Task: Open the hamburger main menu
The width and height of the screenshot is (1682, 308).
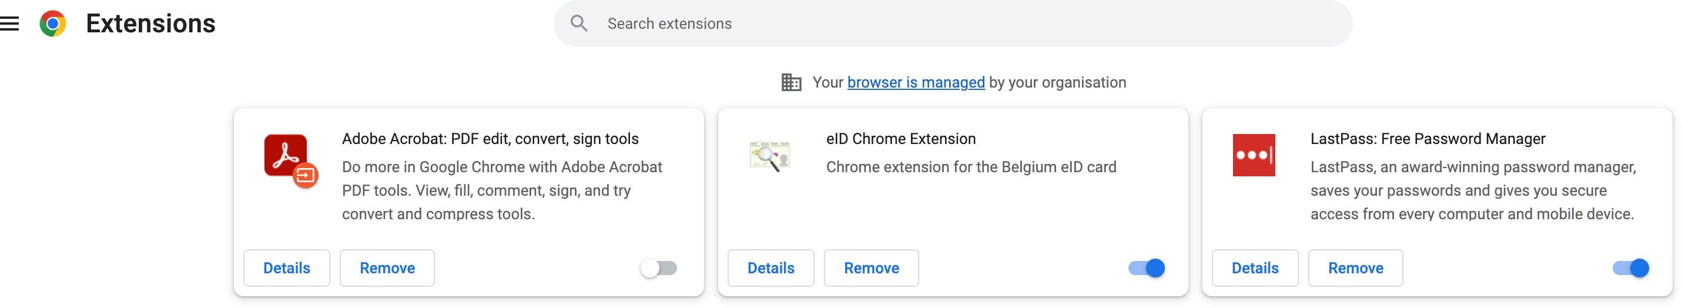Action: [10, 24]
